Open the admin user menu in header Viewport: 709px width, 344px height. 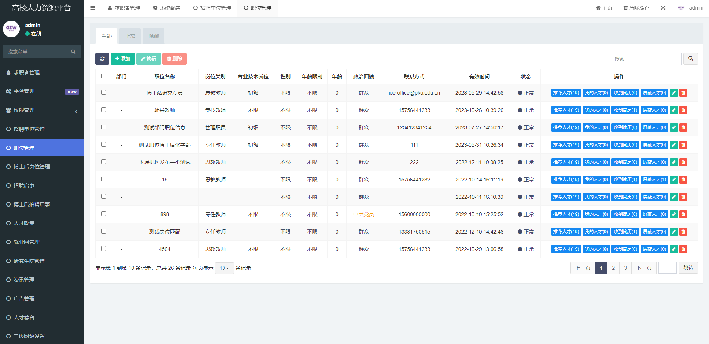pyautogui.click(x=691, y=8)
